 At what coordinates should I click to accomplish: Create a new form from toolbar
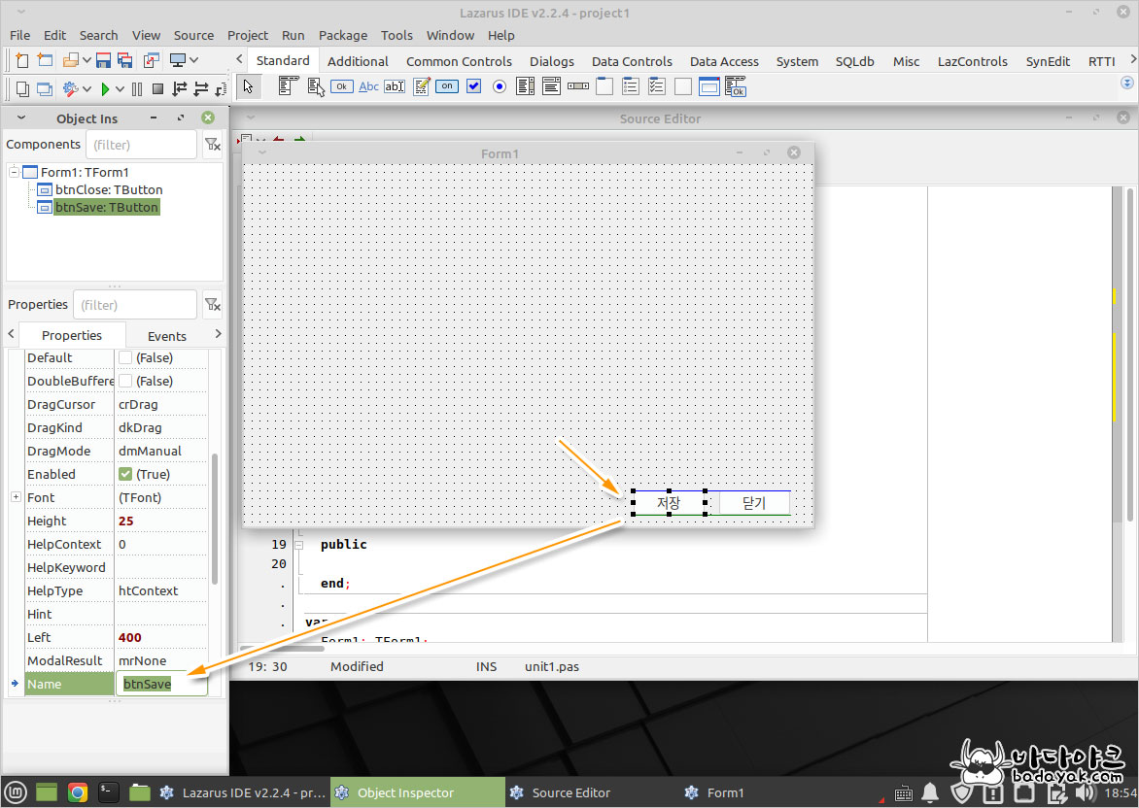click(45, 60)
